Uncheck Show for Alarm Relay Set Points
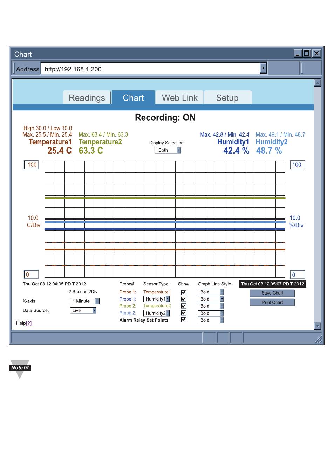The image size is (333, 449). [x=183, y=319]
